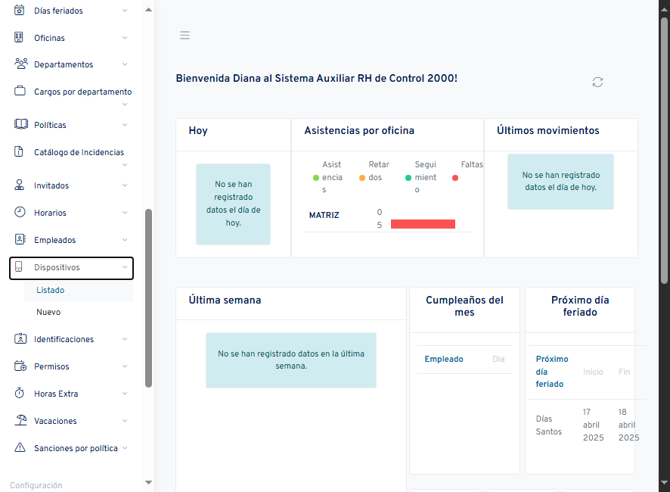Click the Horas Extra stopwatch icon
Image resolution: width=670 pixels, height=492 pixels.
coord(19,393)
